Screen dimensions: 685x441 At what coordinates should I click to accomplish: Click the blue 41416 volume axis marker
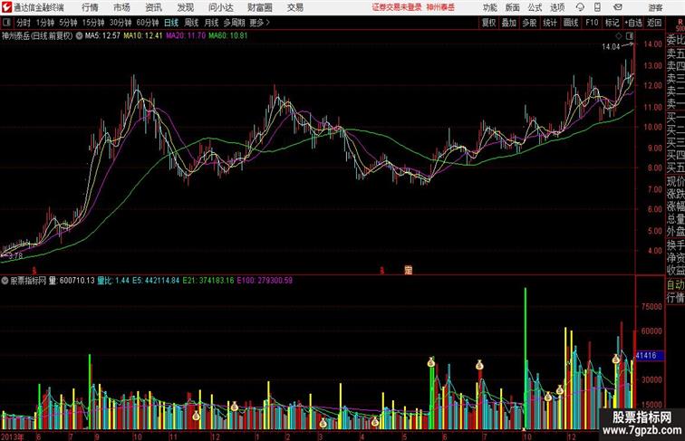[649, 356]
